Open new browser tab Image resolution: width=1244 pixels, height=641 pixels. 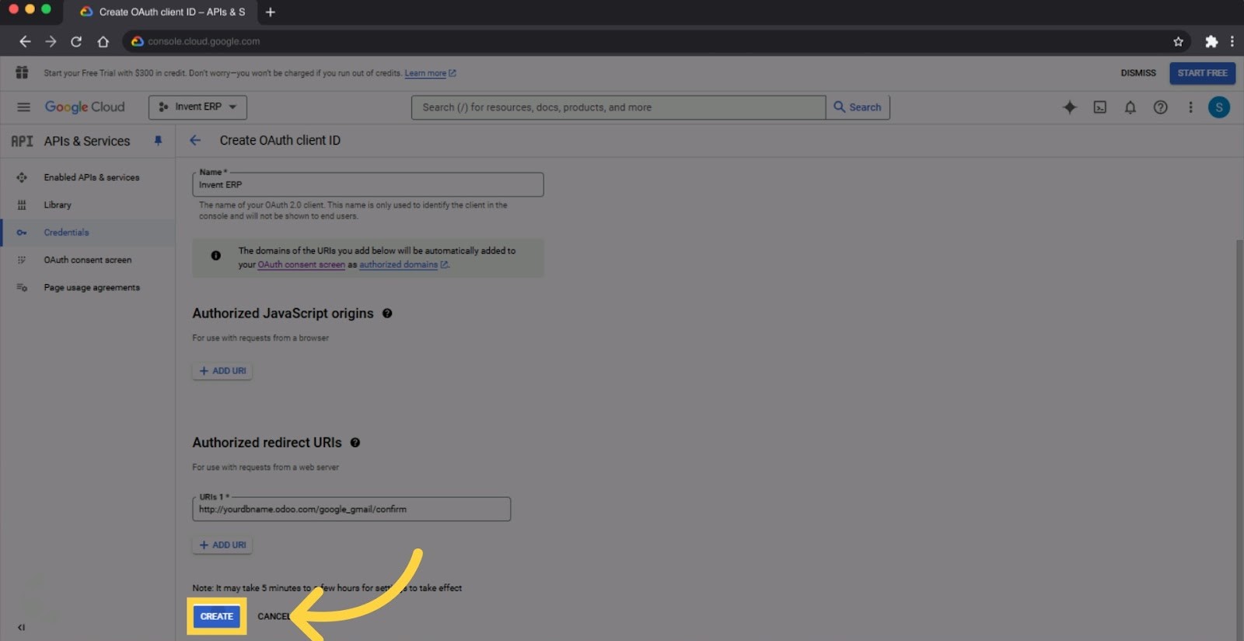click(271, 12)
